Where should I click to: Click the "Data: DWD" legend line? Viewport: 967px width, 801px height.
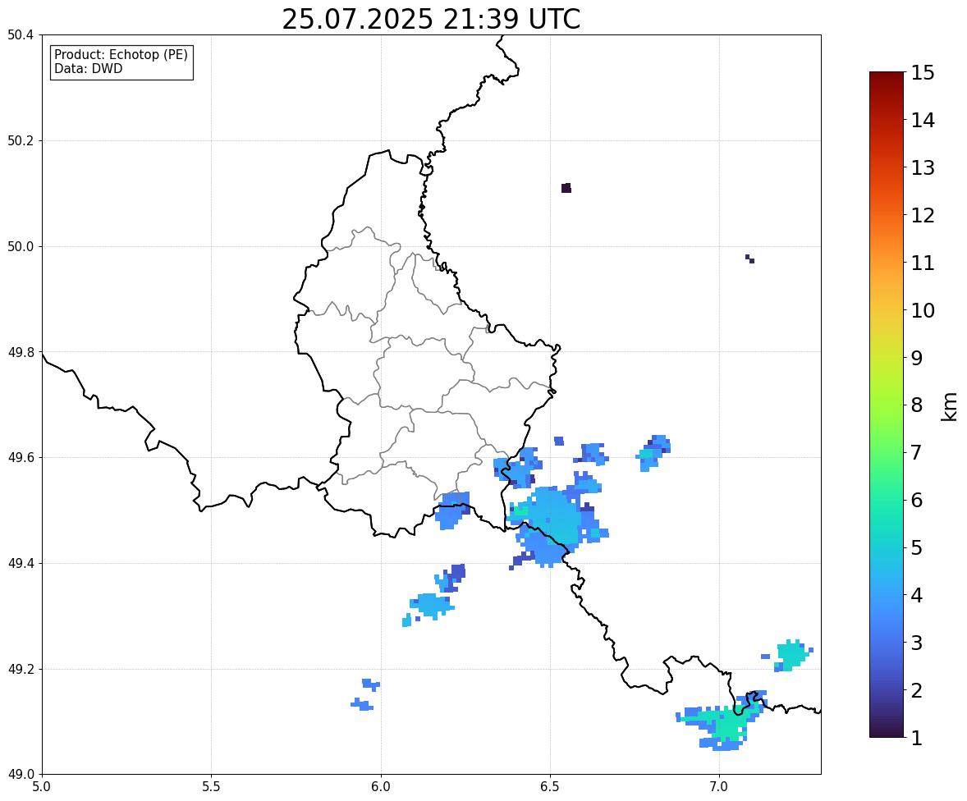(88, 68)
